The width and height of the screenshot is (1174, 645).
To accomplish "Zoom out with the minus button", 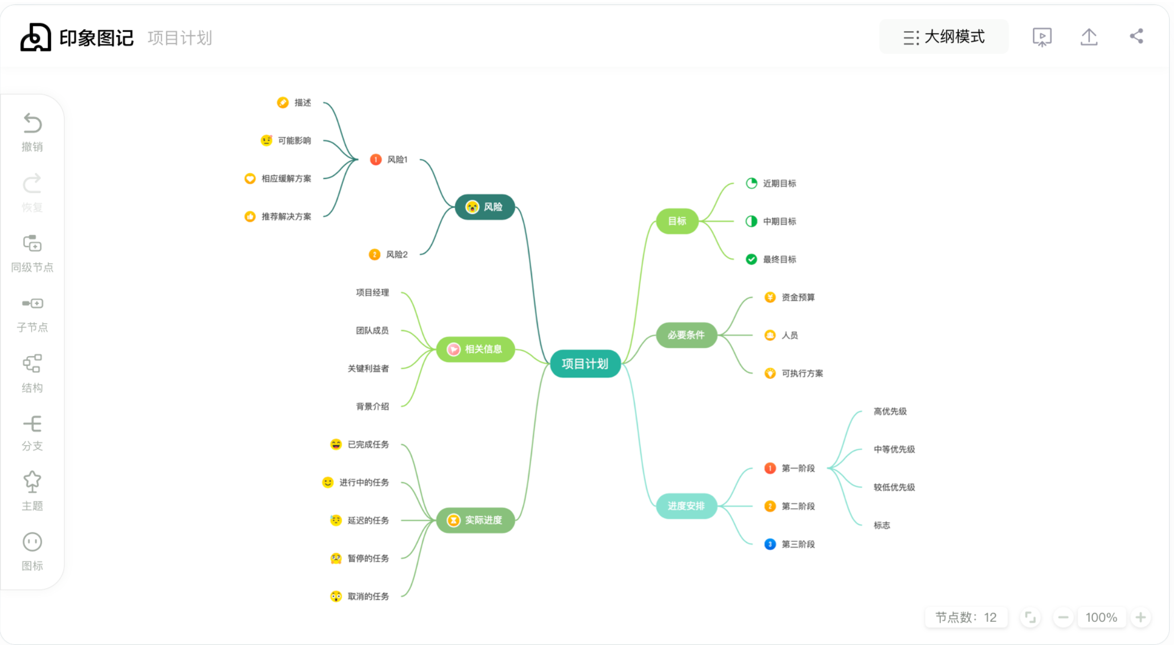I will [1063, 618].
